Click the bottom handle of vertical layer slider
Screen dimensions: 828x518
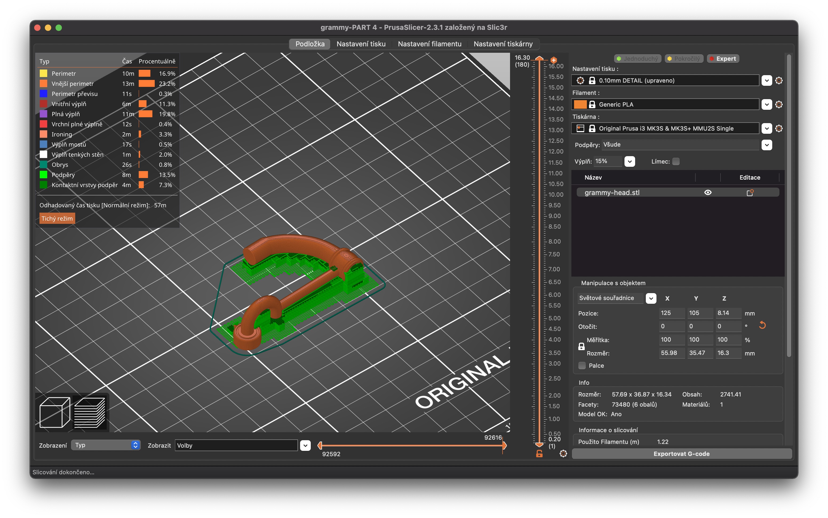tap(539, 445)
